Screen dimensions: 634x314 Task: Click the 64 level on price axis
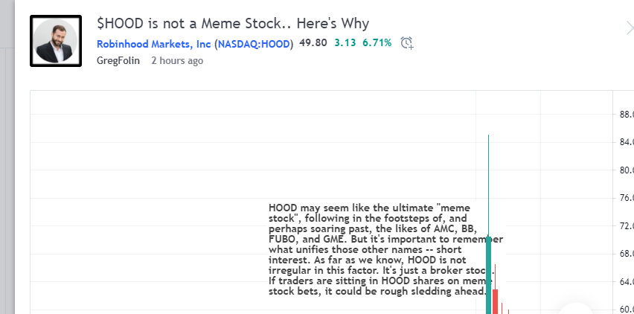[626, 281]
